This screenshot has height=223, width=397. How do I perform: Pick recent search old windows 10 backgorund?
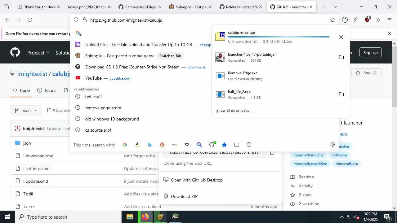click(112, 119)
